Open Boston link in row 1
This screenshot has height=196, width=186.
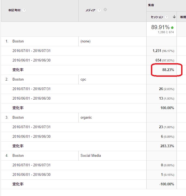click(18, 41)
